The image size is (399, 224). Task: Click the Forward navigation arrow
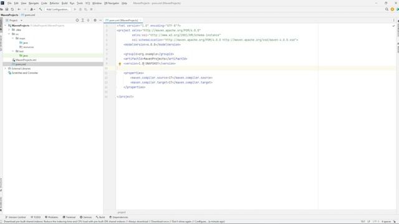pyautogui.click(x=25, y=9)
